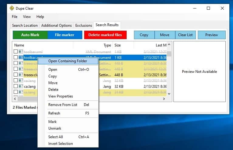
Task: Click the Preview button
Action: (x=212, y=35)
